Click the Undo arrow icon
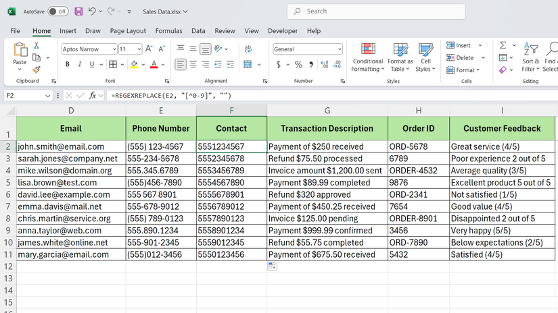The image size is (558, 313). pos(93,11)
